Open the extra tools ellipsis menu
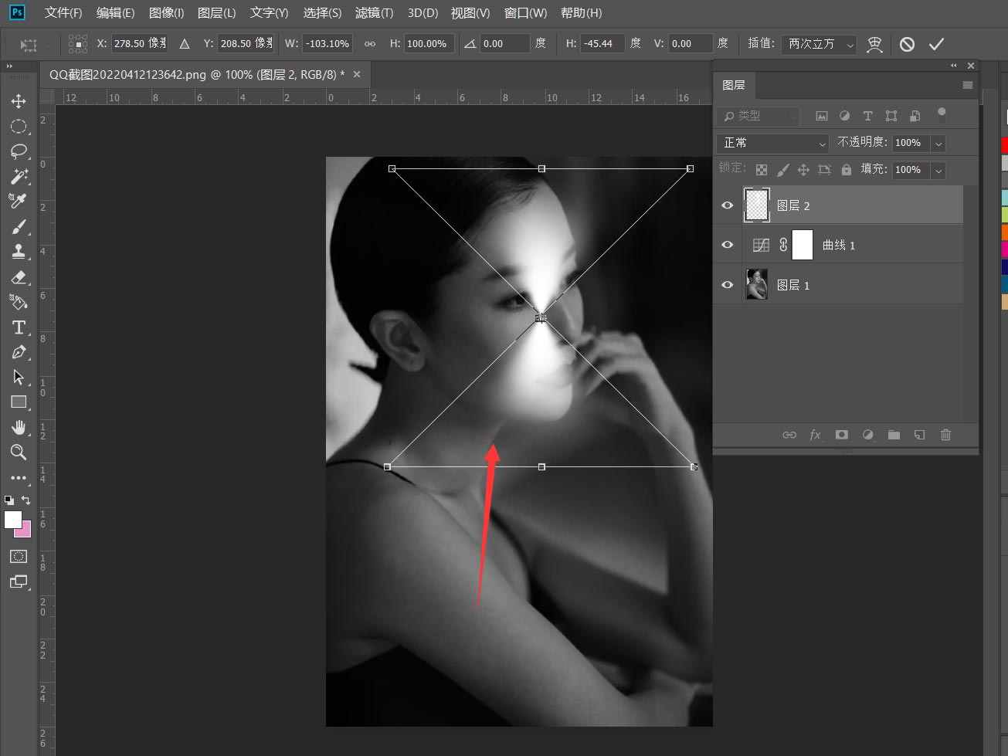This screenshot has height=756, width=1008. coord(19,478)
